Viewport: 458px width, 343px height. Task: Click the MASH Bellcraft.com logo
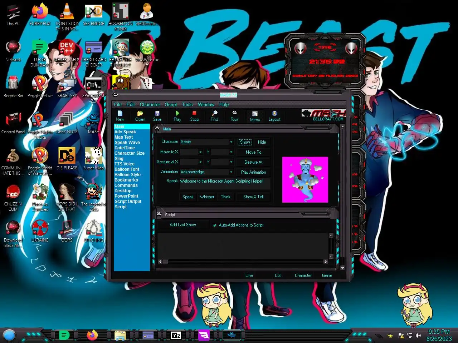point(324,115)
